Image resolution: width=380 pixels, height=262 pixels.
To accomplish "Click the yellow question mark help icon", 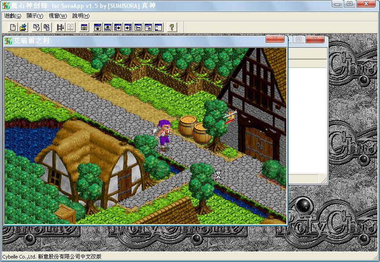I will pos(172,27).
